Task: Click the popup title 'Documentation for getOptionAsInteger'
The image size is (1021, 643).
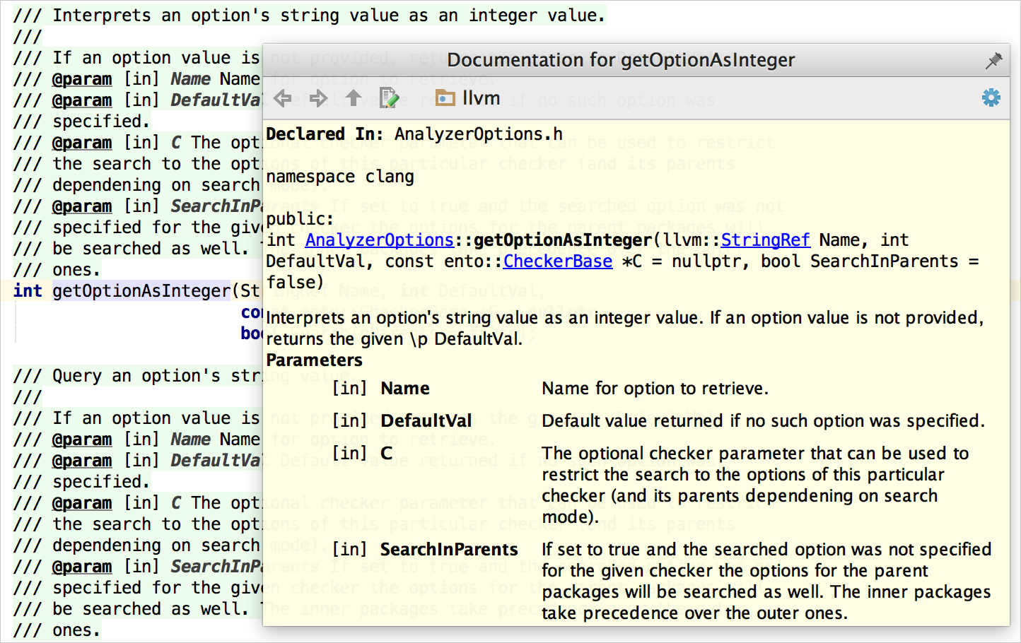Action: click(x=621, y=60)
